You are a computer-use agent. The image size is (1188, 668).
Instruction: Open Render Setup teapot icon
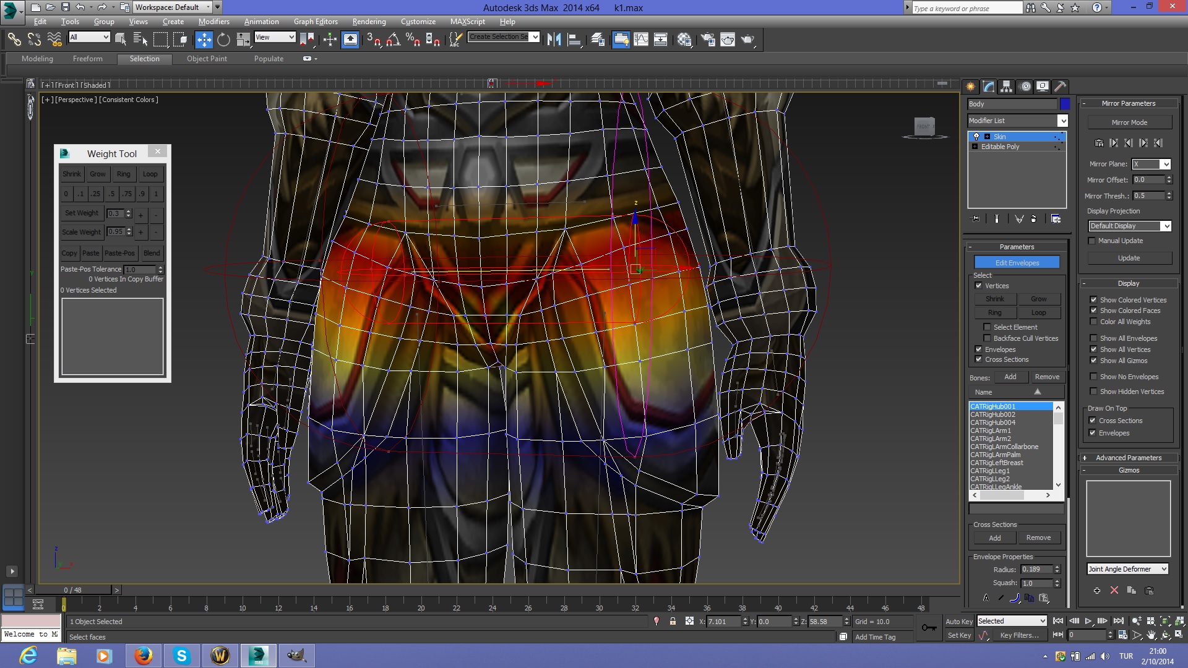tap(708, 40)
